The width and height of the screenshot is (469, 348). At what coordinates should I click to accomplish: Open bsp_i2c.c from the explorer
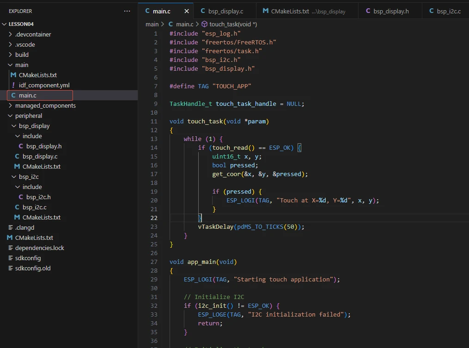[34, 207]
